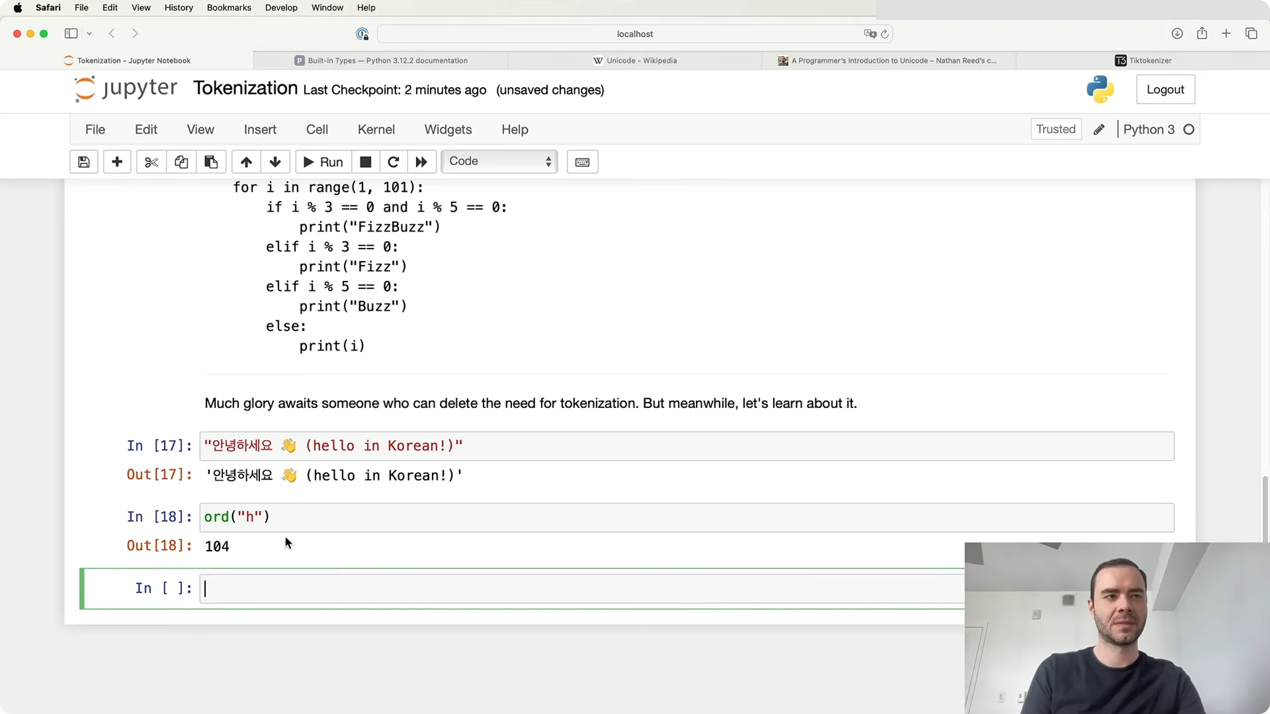Open Jupyter's File menu
1270x714 pixels.
click(95, 129)
